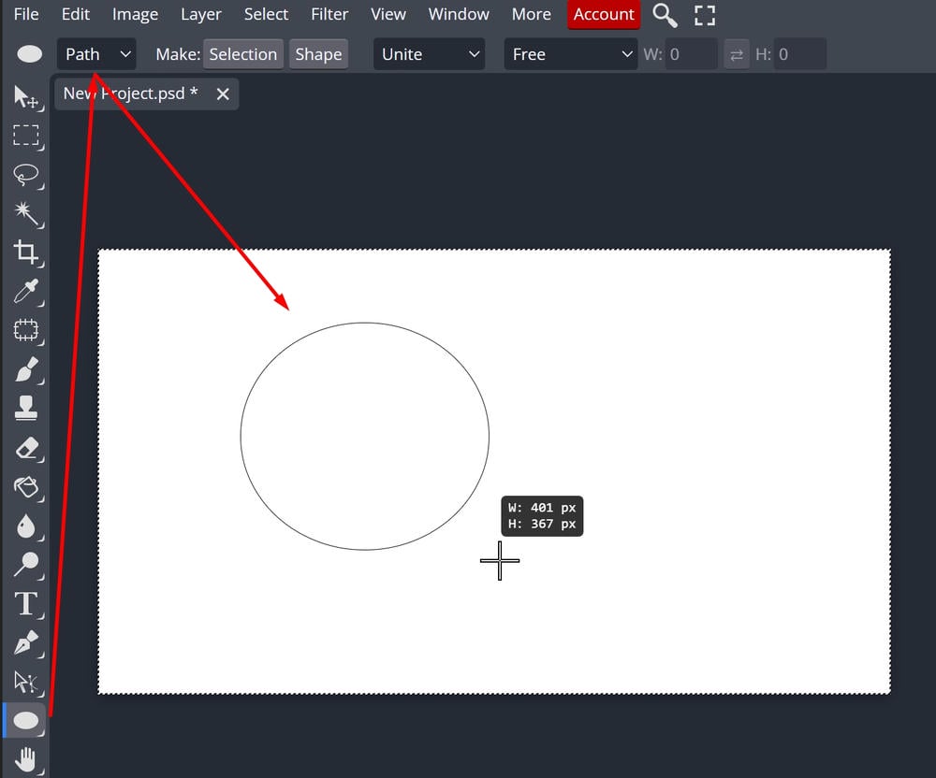Open the Edit menu
936x778 pixels.
coord(76,14)
